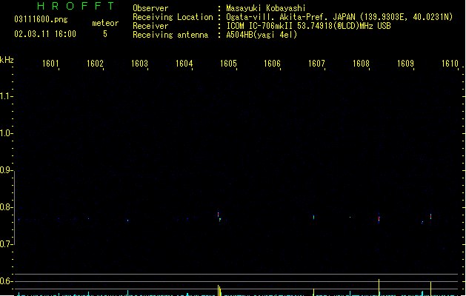Click the 1.1 kHz frequency label
The height and width of the screenshot is (296, 466).
coord(6,96)
